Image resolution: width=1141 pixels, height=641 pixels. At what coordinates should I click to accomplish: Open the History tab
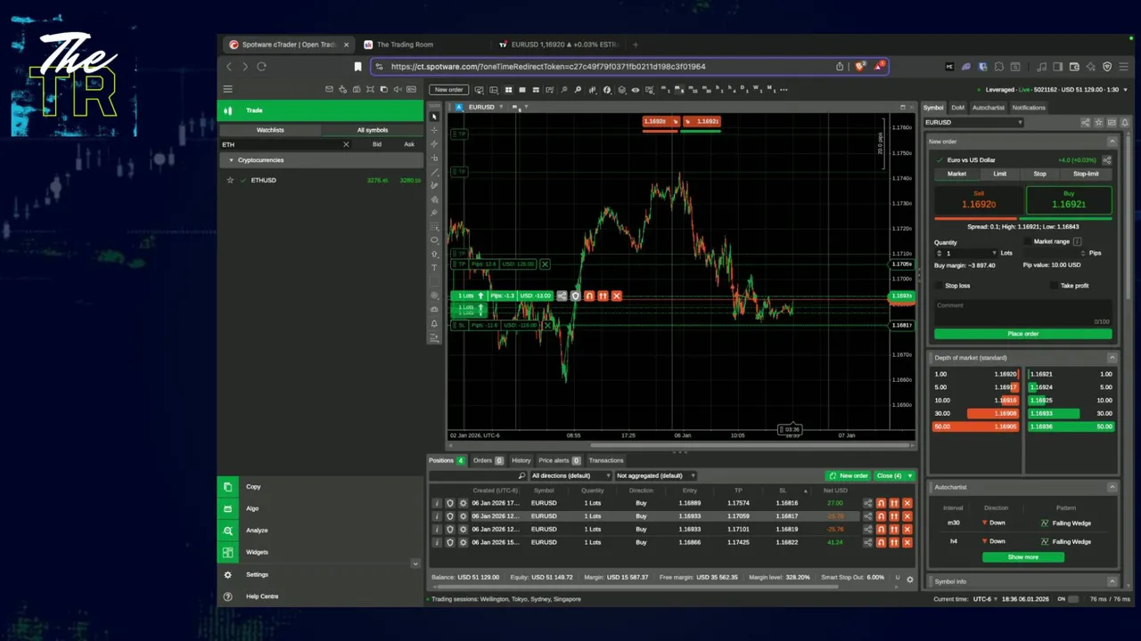[521, 461]
